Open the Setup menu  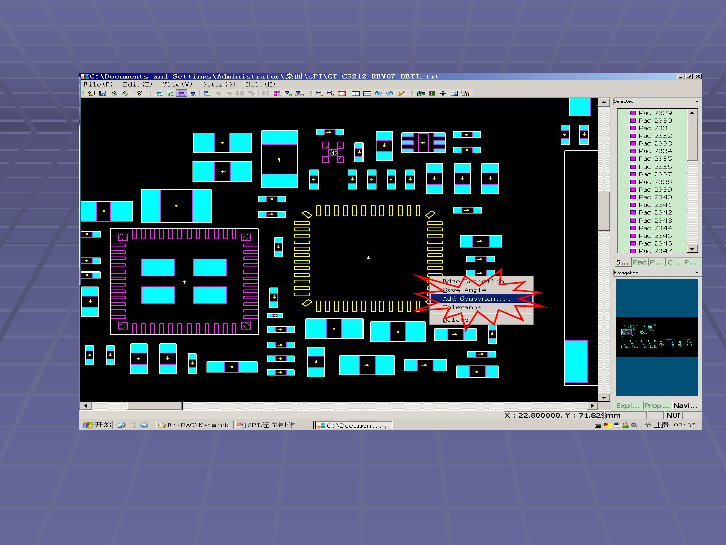(x=218, y=85)
